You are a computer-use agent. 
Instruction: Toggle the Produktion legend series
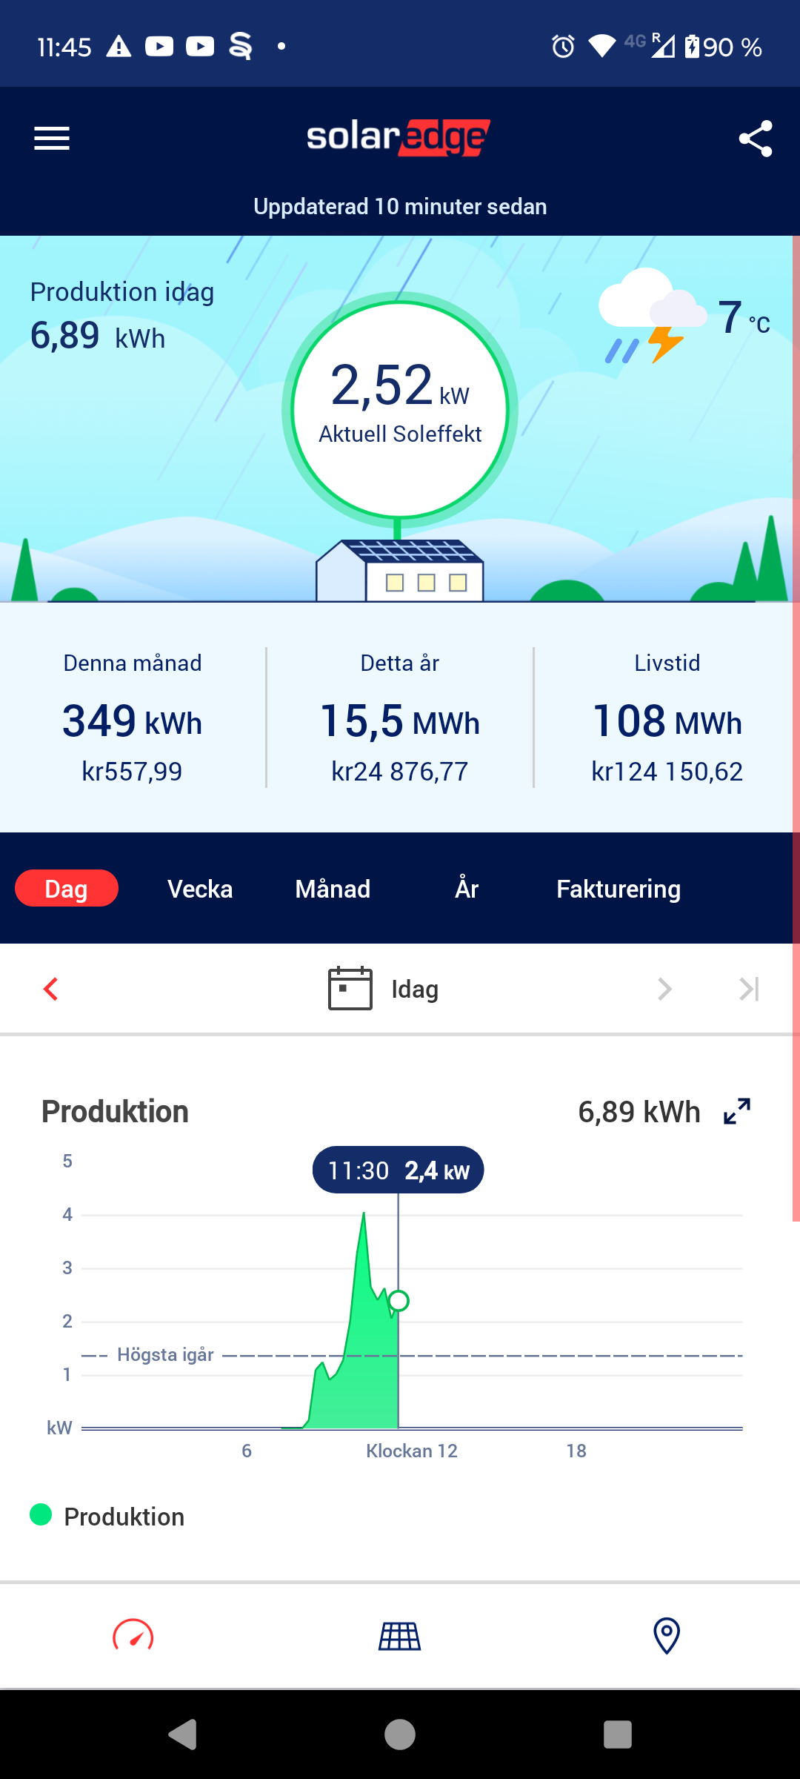107,1516
